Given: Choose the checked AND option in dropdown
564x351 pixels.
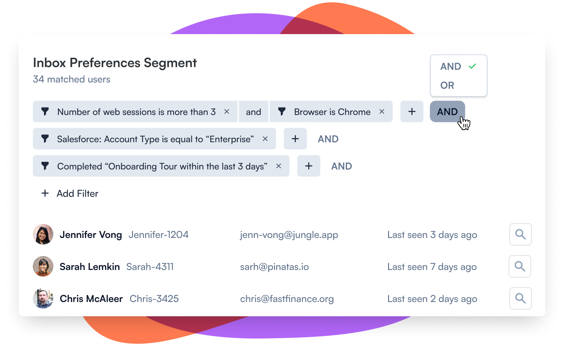Looking at the screenshot, I should click(451, 67).
